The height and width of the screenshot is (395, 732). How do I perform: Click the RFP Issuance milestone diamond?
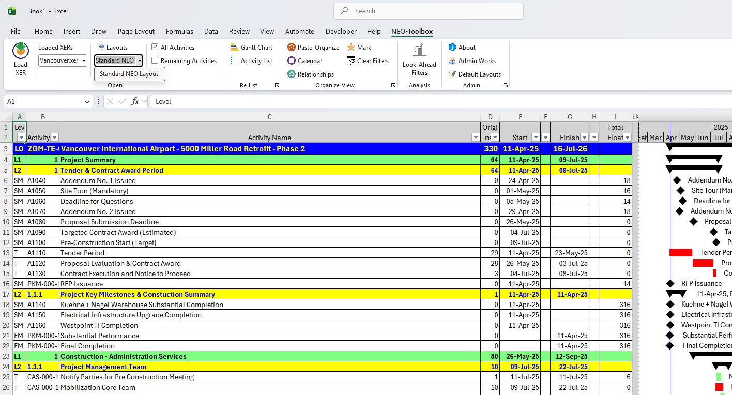[670, 283]
